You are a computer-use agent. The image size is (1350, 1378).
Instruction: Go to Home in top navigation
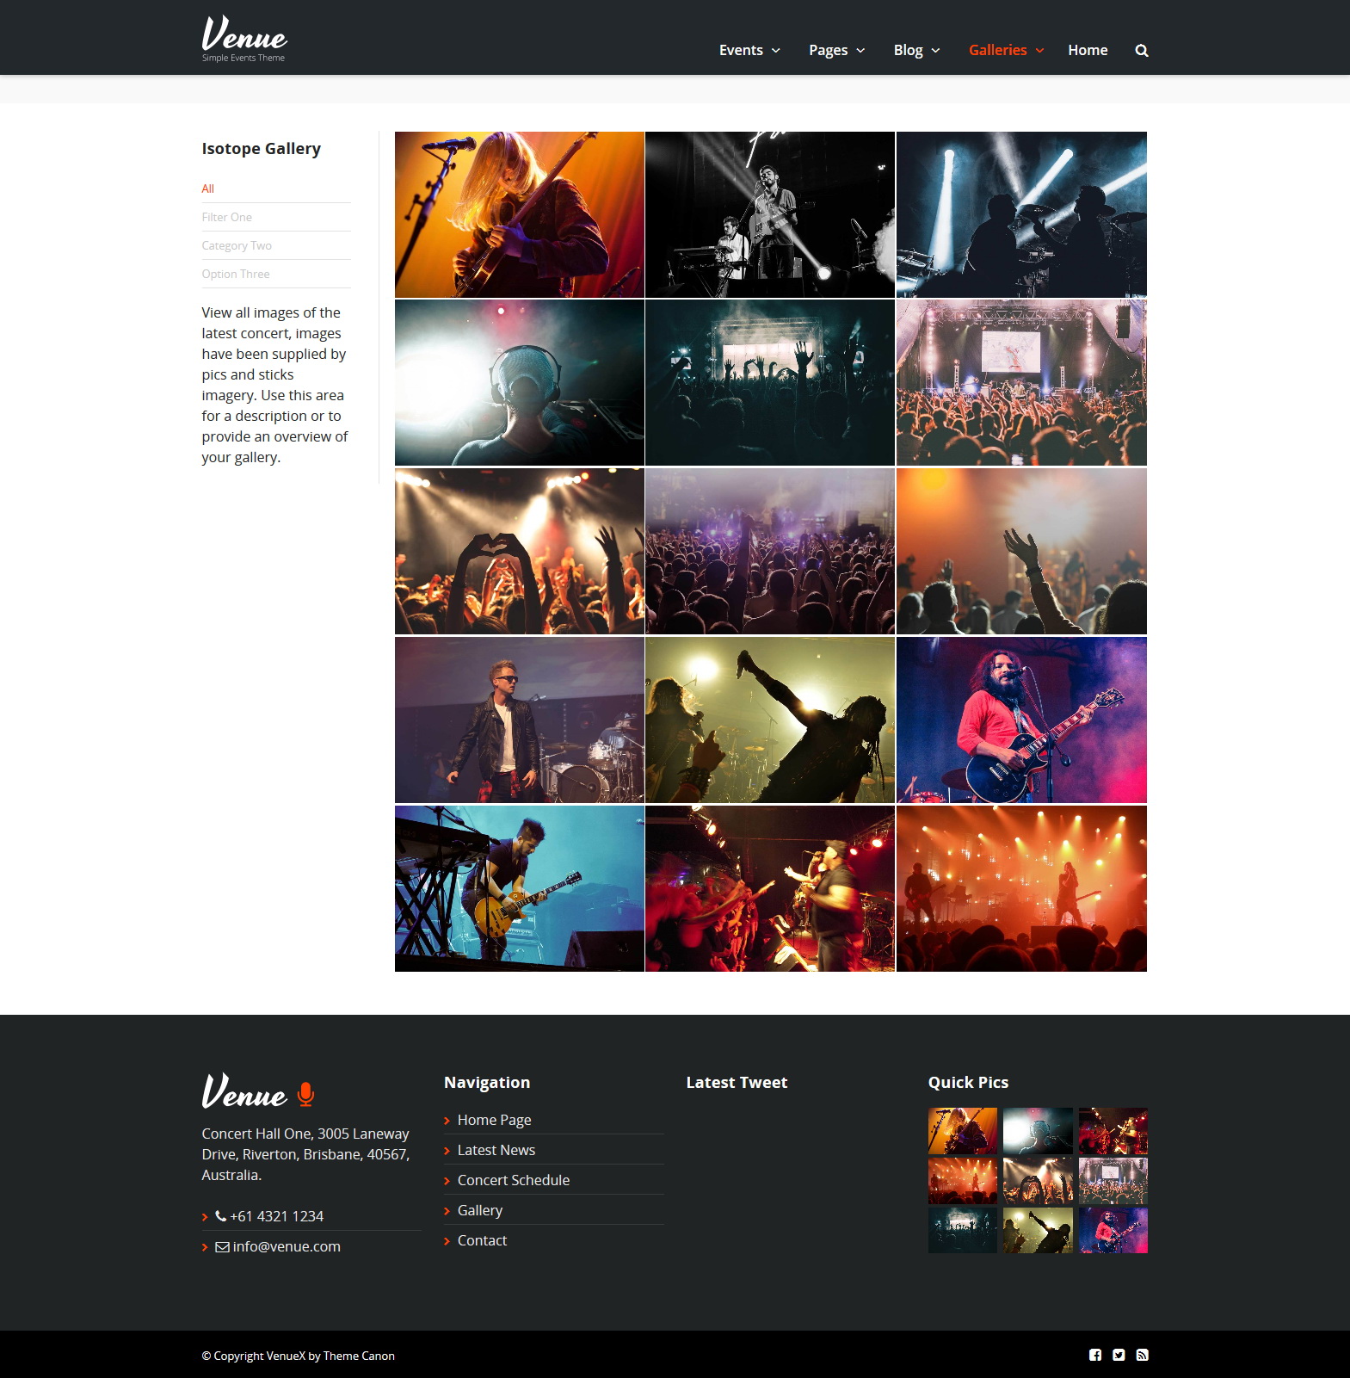[1088, 50]
